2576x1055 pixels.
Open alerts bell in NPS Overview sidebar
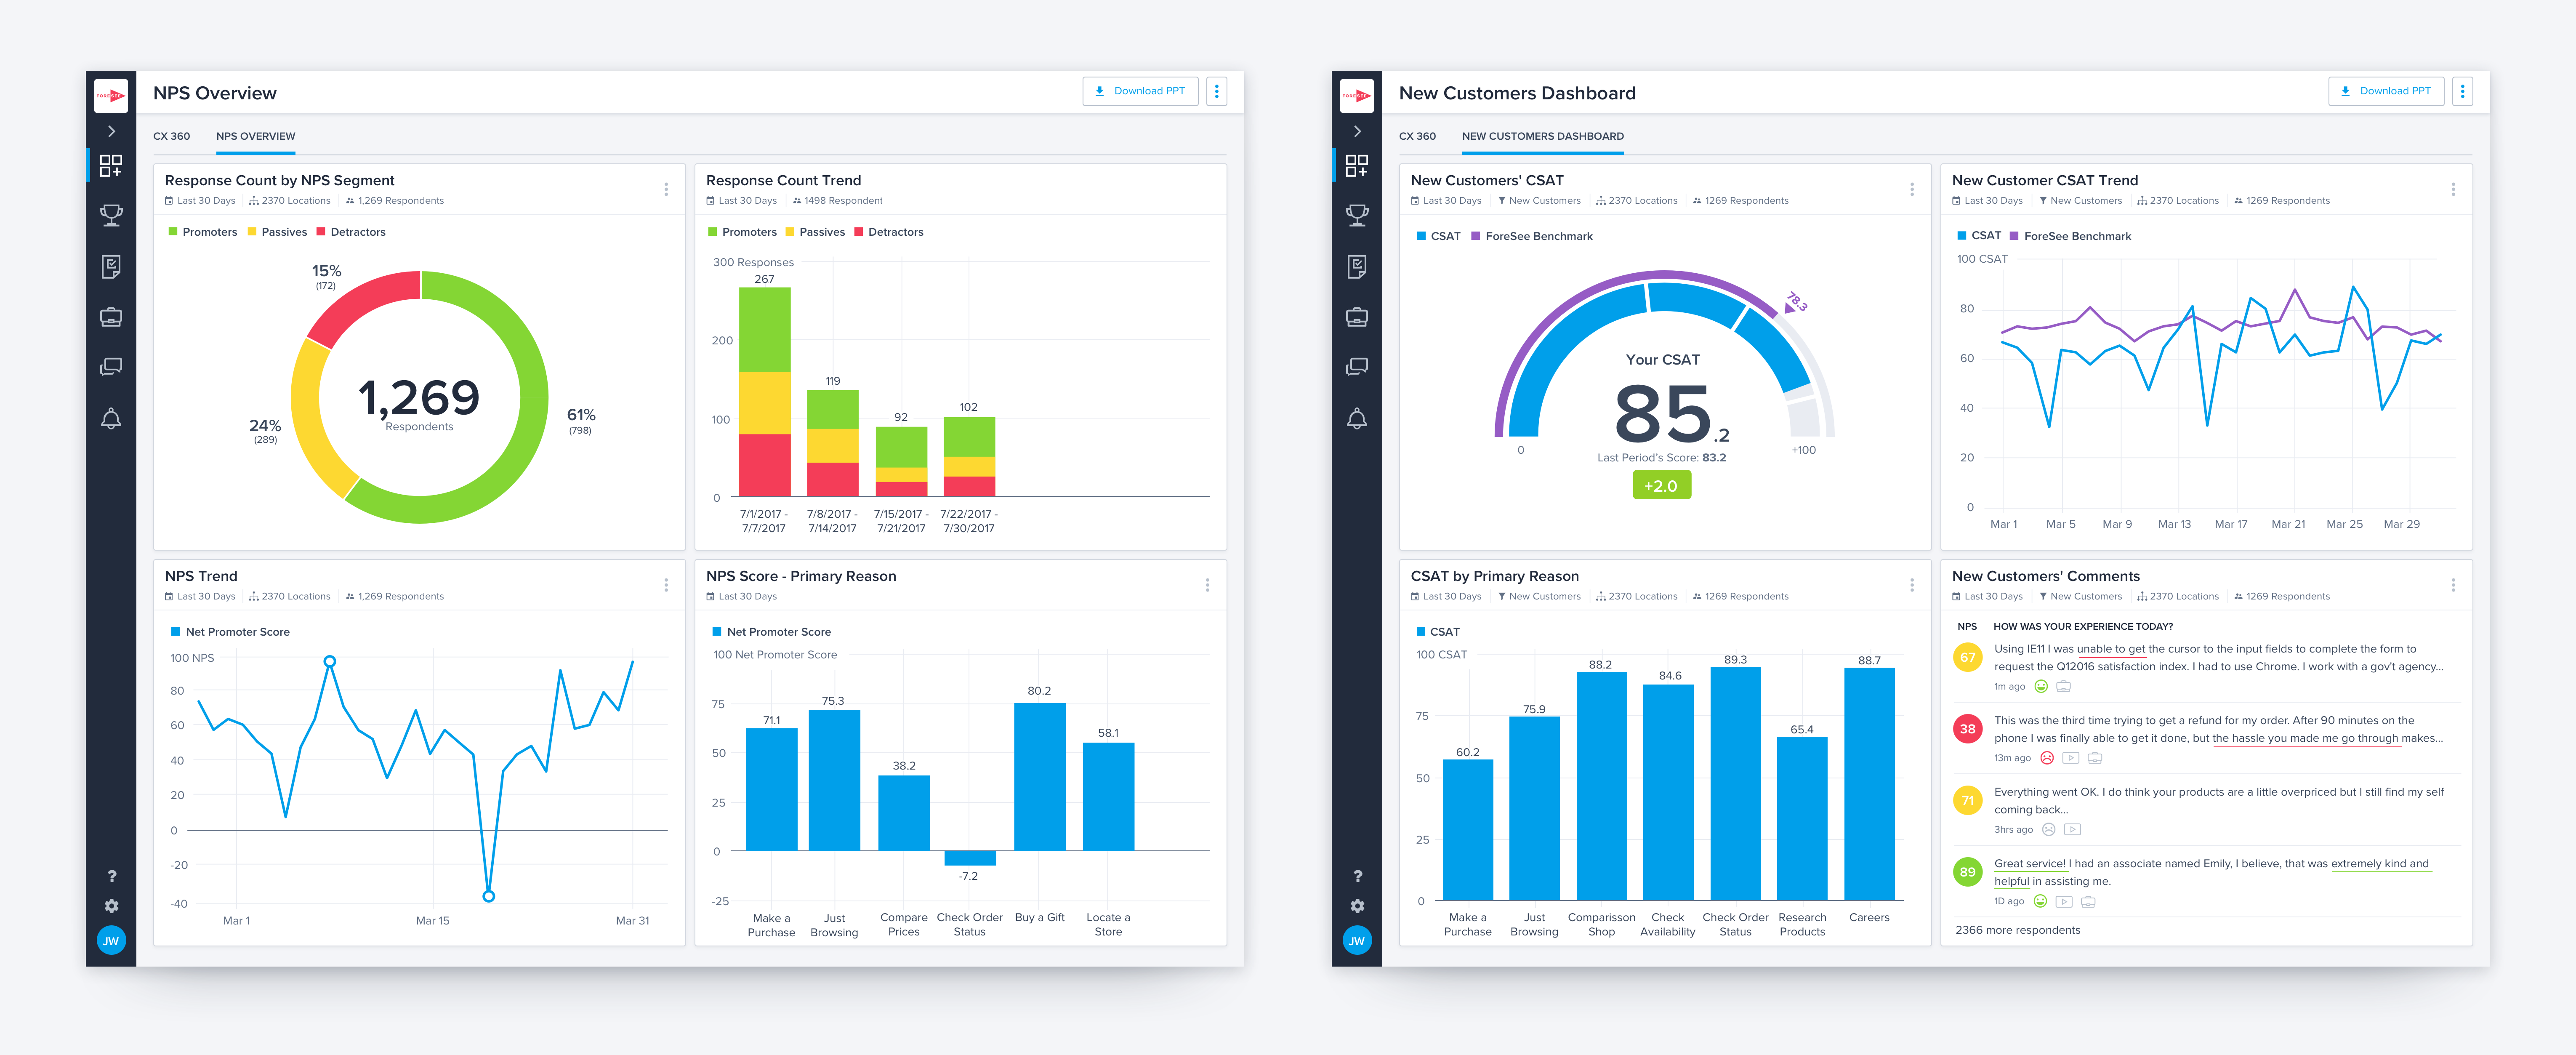[111, 418]
